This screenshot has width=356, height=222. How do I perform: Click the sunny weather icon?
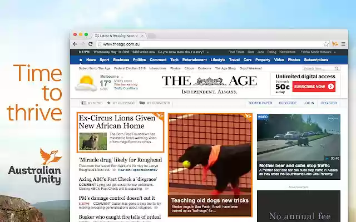(x=86, y=83)
